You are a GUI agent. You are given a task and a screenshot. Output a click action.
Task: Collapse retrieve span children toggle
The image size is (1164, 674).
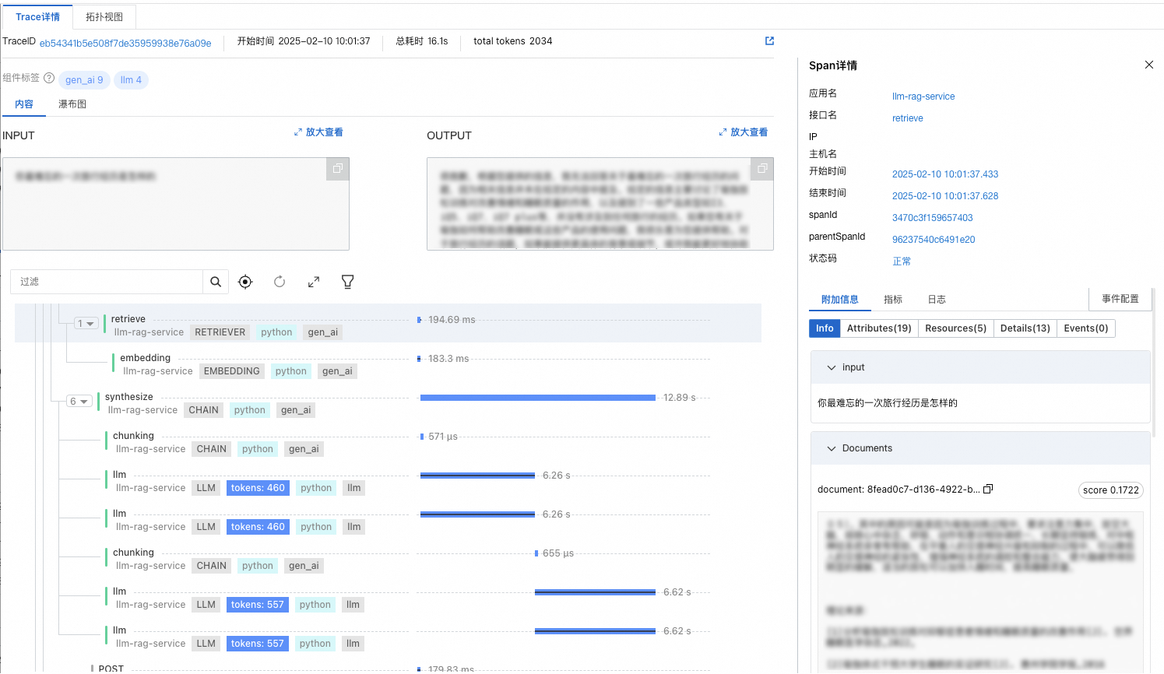(86, 324)
